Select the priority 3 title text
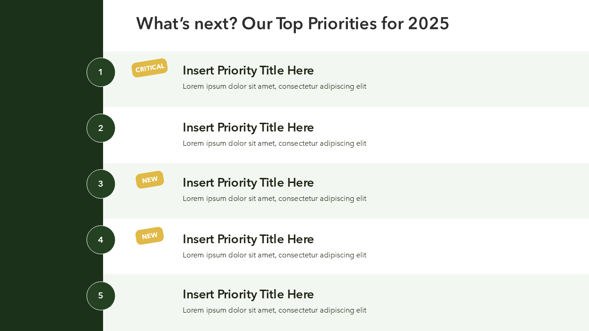Viewport: 589px width, 331px height. tap(248, 183)
